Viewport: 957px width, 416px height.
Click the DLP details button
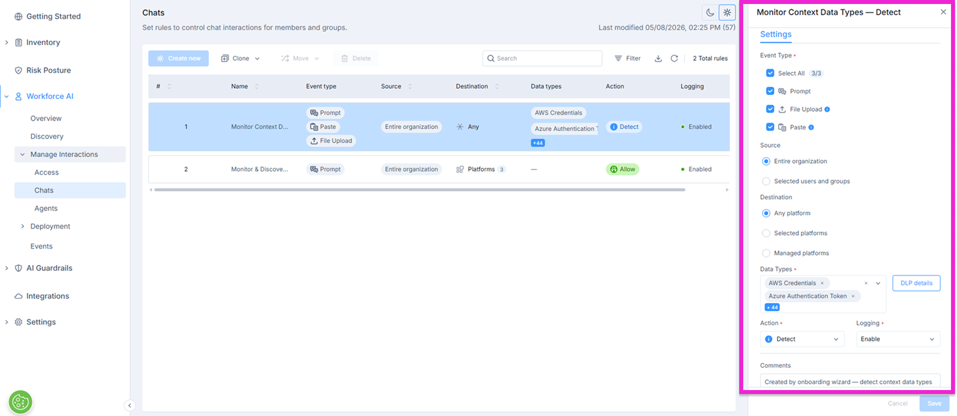916,283
